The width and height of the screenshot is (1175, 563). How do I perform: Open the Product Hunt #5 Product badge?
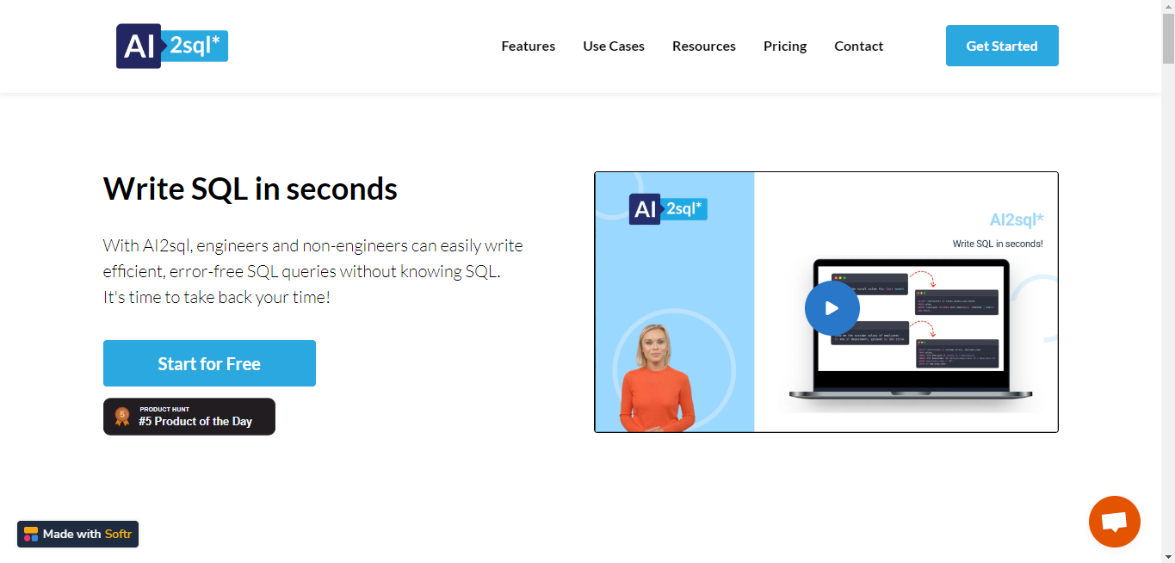[189, 417]
